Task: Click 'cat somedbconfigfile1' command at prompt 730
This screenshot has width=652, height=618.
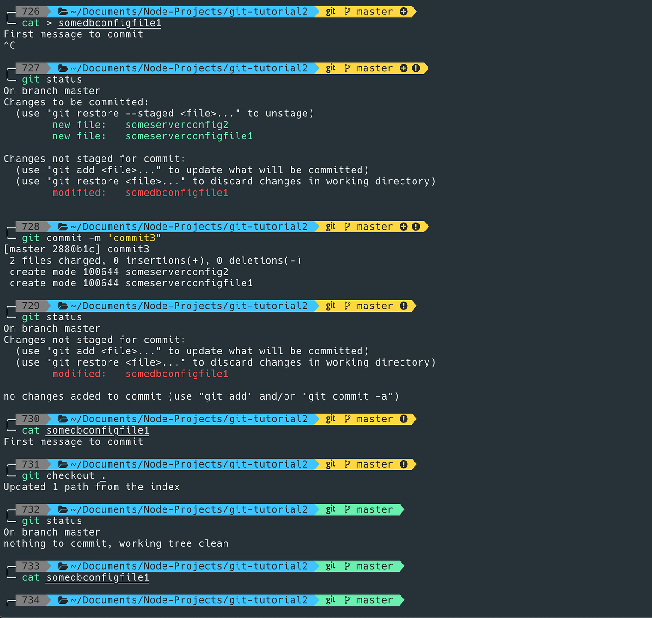Action: 86,431
